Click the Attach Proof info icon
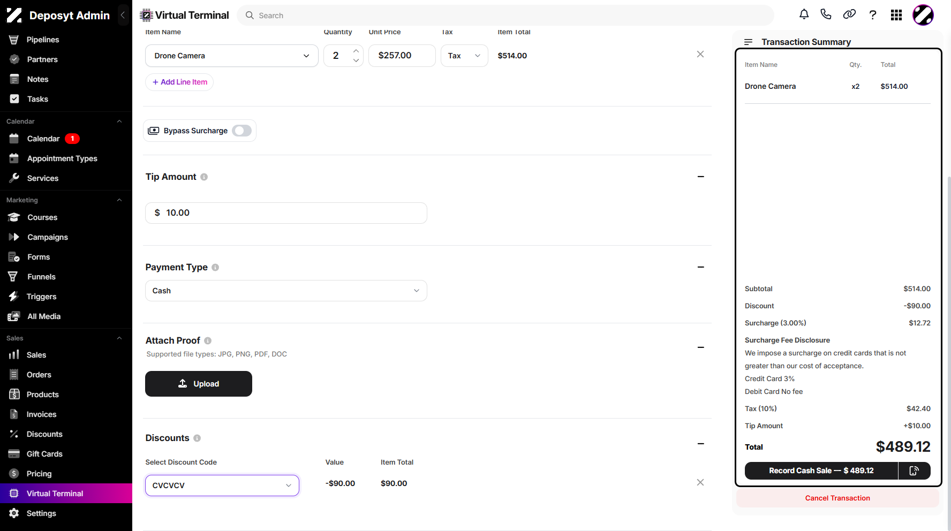This screenshot has height=531, width=951. 208,341
